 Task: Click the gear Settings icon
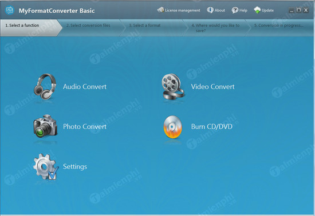46,166
